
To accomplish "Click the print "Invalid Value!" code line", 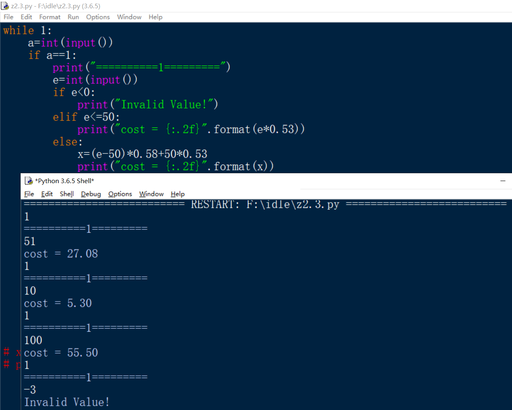I will (148, 105).
